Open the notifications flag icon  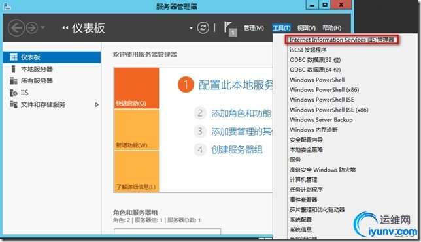pyautogui.click(x=230, y=29)
